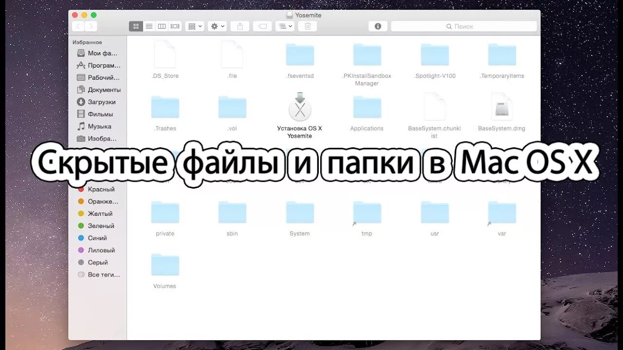Select the .Spotlight-V100 folder
The image size is (623, 350).
tap(435, 54)
